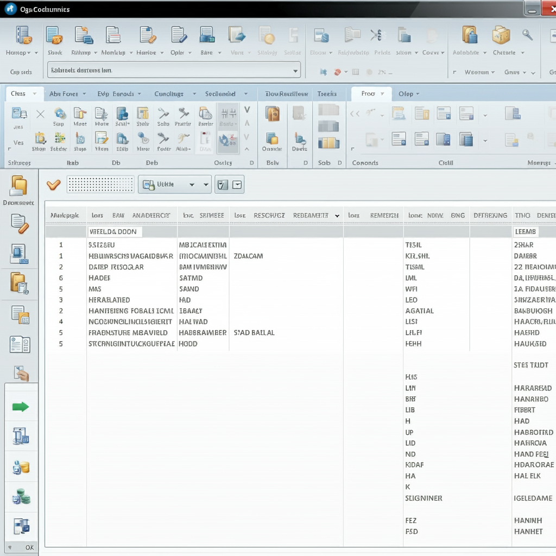
Task: Toggle the pencil edit button beside Uckle
Action: 222,185
